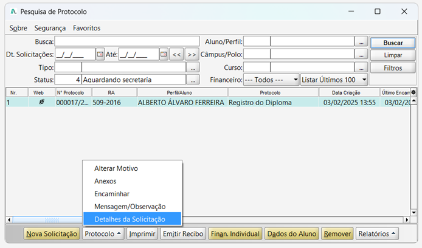422x248 pixels.
Task: Click the Curso code field
Action: pyautogui.click(x=257, y=67)
